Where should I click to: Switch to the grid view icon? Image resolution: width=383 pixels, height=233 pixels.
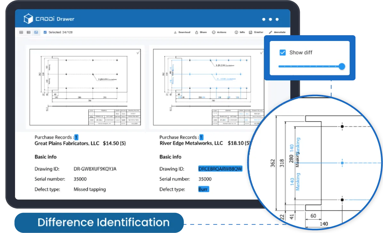coord(21,32)
